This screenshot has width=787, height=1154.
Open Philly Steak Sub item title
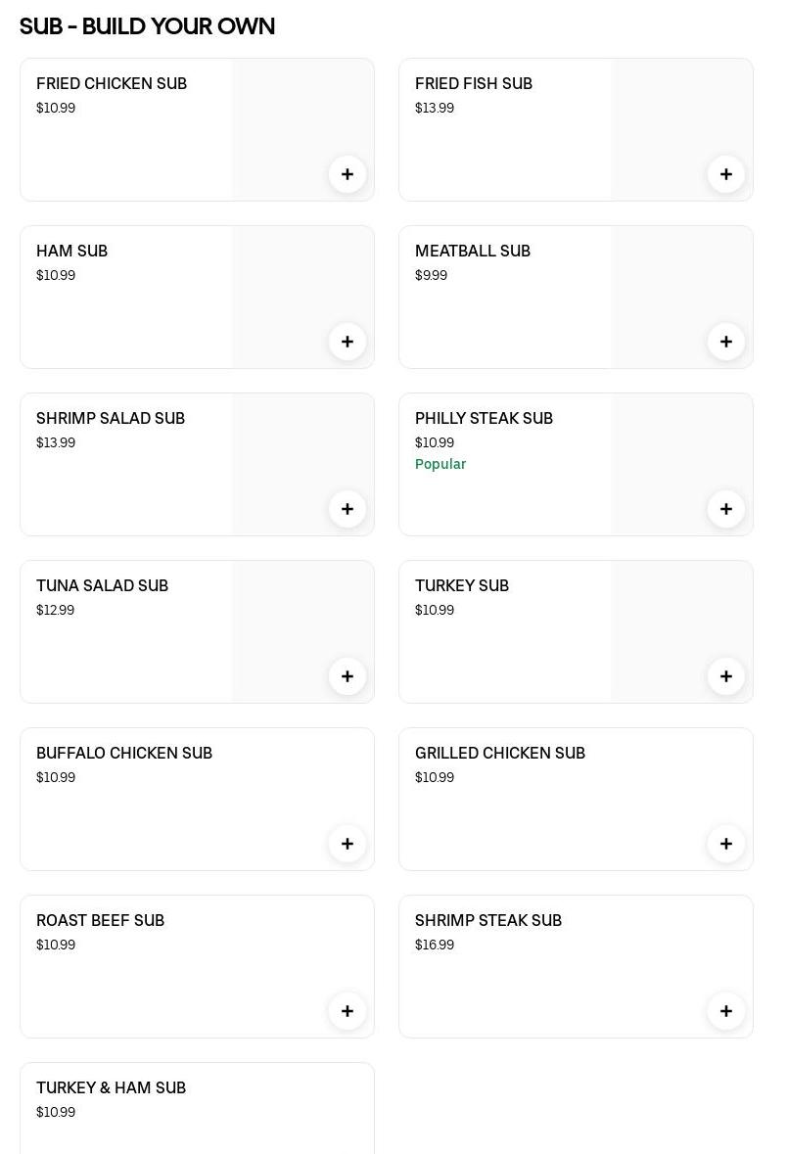(x=484, y=419)
